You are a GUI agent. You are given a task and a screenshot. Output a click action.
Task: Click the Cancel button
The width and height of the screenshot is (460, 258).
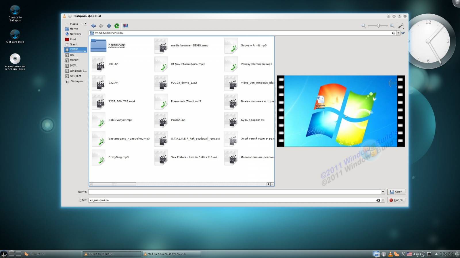tap(396, 200)
